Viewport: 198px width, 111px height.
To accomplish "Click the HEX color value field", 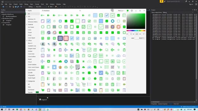I will coord(140,38).
